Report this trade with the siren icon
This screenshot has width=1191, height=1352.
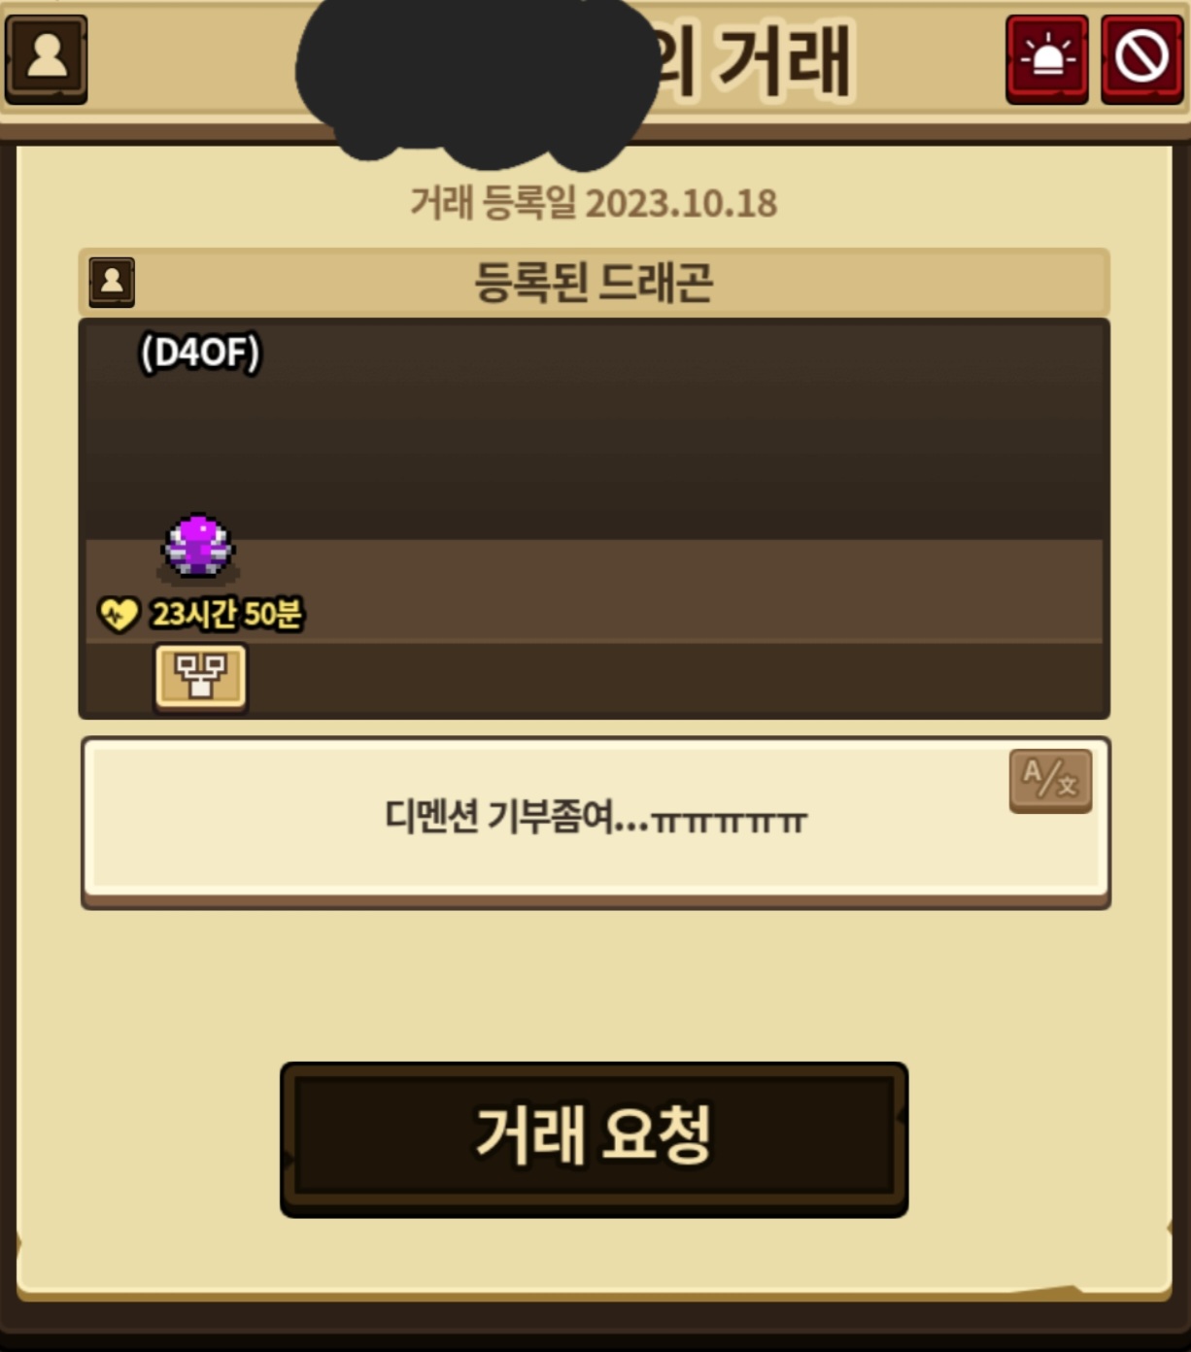pos(1046,59)
